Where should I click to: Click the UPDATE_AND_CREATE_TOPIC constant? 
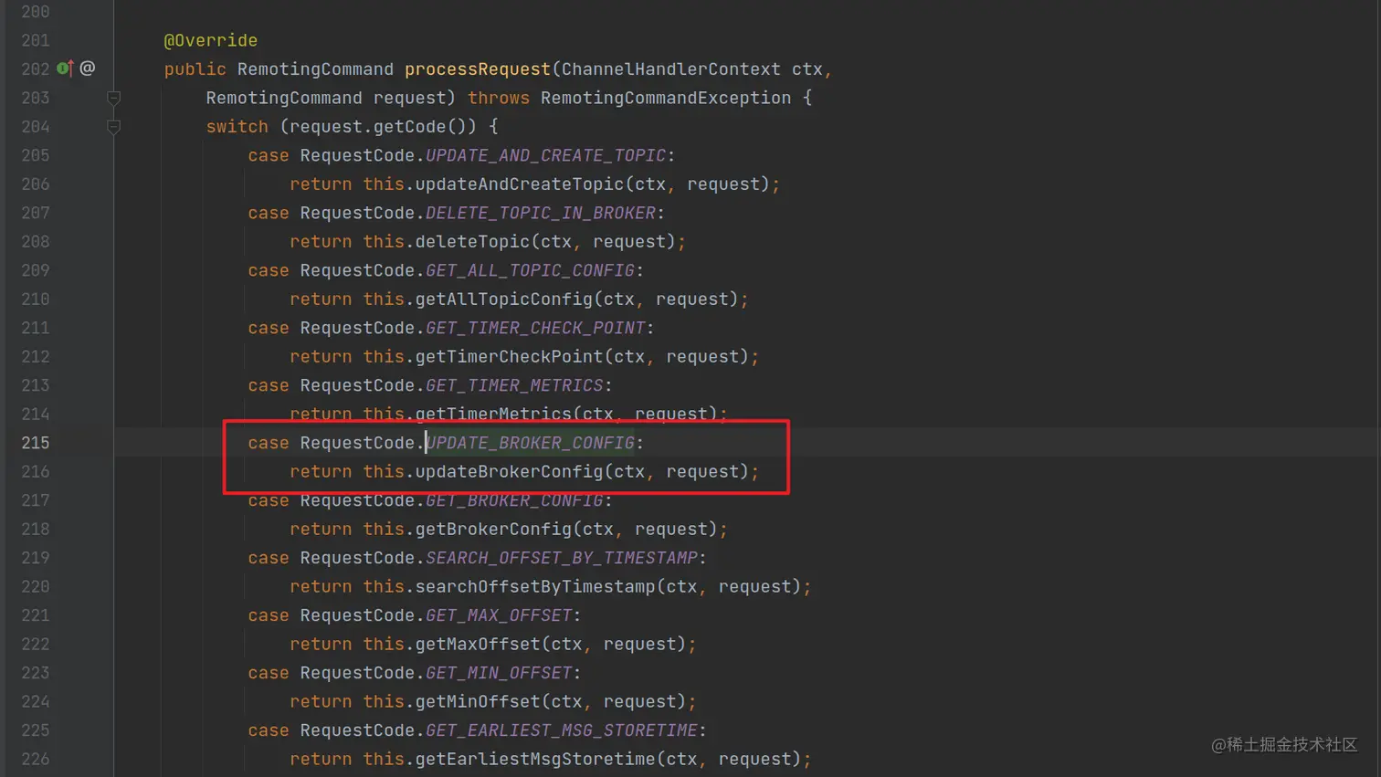[x=546, y=155]
